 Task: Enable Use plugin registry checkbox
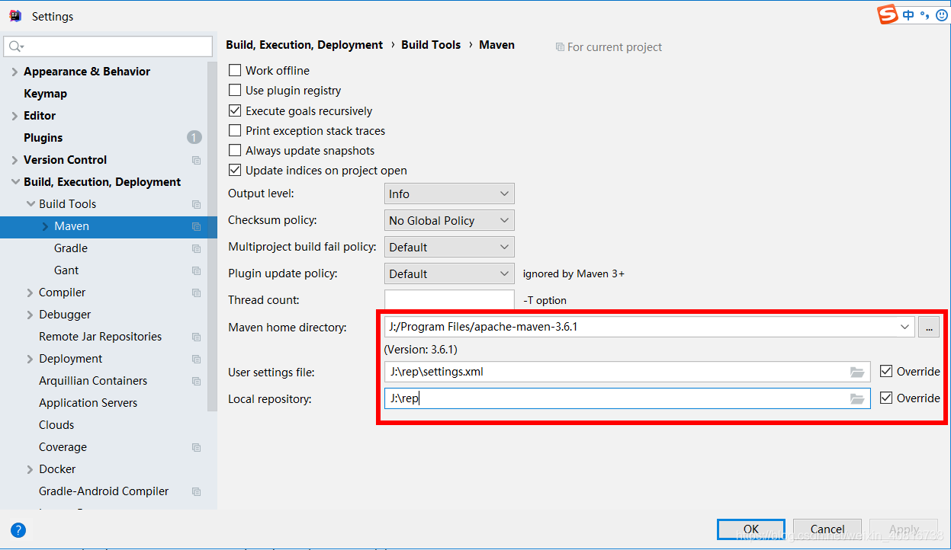pyautogui.click(x=235, y=90)
